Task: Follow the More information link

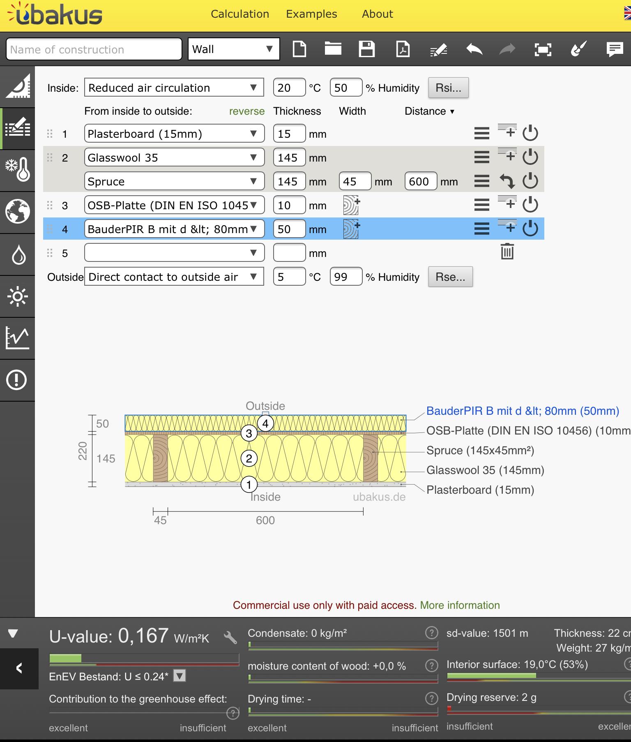Action: click(460, 605)
